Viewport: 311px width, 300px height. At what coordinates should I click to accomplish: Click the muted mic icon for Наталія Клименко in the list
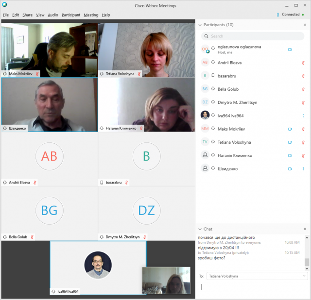pos(303,155)
